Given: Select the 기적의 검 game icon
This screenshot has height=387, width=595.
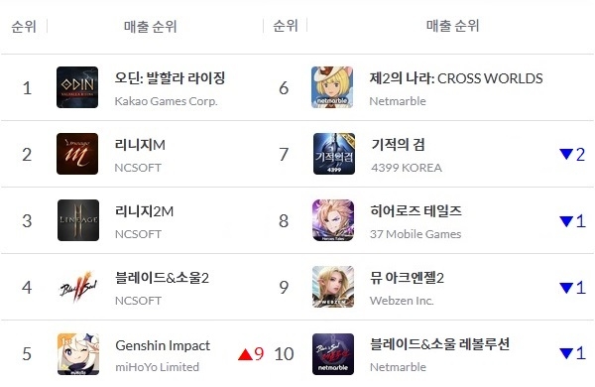Looking at the screenshot, I should [334, 154].
